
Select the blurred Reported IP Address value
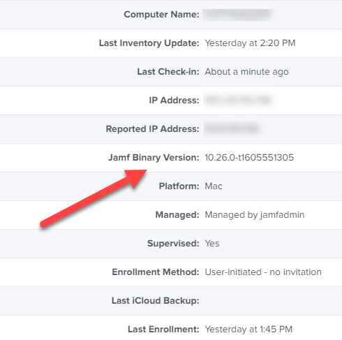232,128
